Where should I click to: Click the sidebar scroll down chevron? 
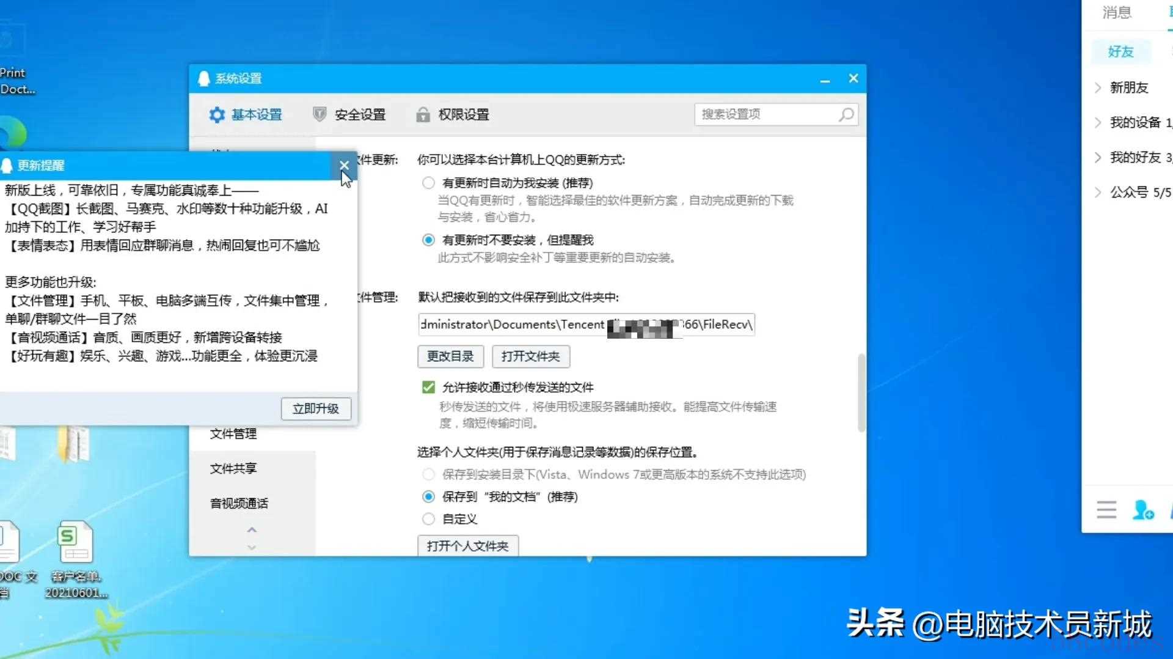point(252,547)
